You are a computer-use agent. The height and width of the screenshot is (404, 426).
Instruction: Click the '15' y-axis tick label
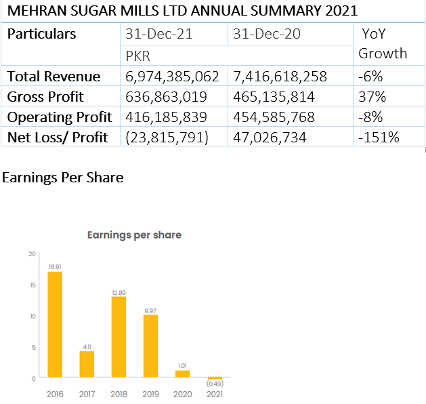pos(33,285)
